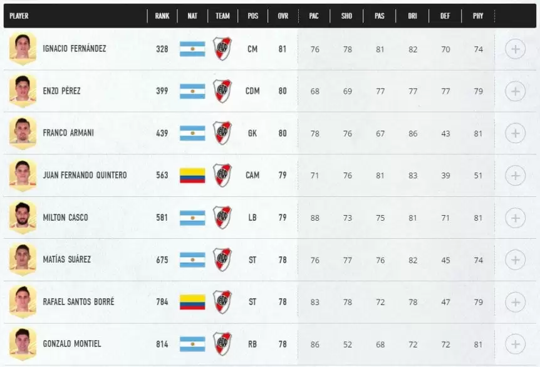Sort players by OVR column header

283,16
